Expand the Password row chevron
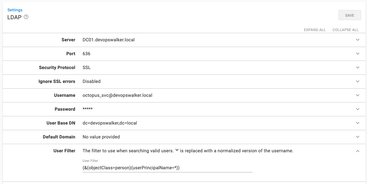Viewport: 367px width, 184px height. 357,109
